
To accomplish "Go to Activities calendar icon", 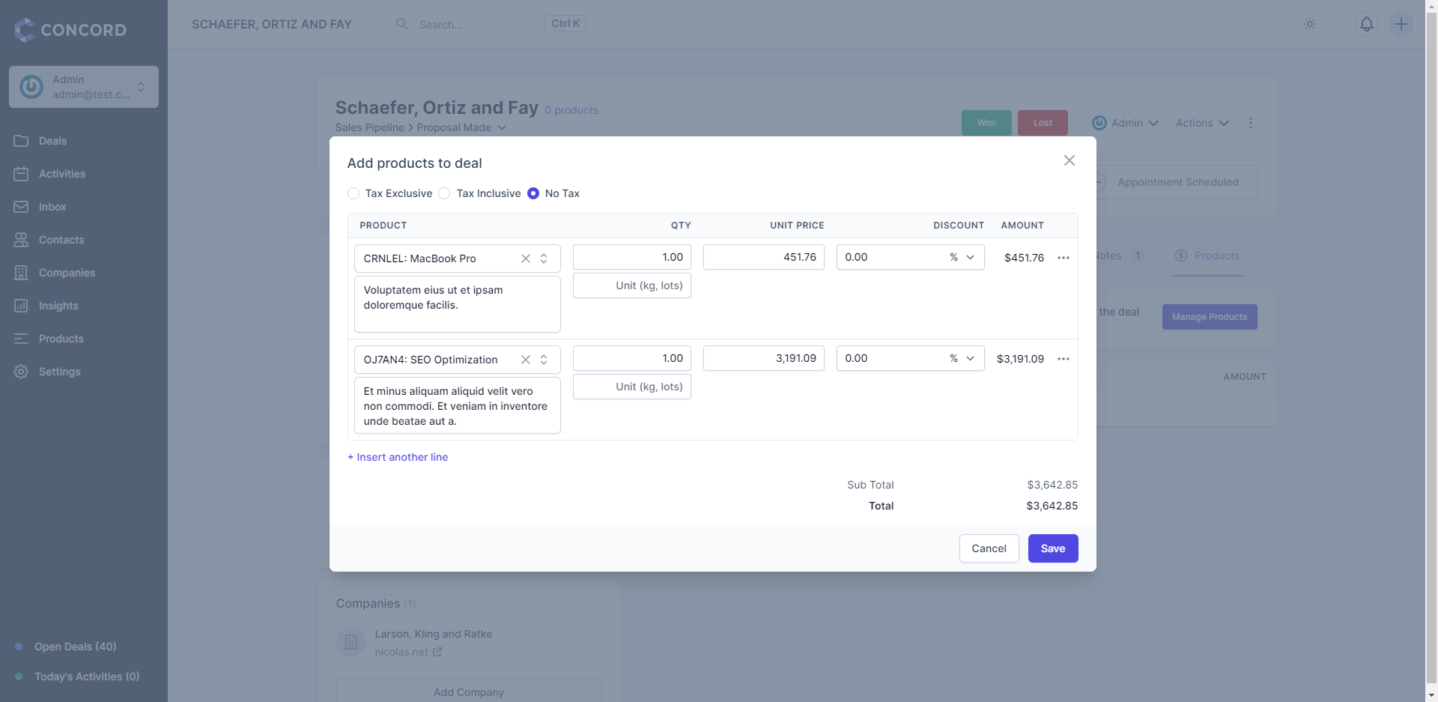I will (21, 174).
